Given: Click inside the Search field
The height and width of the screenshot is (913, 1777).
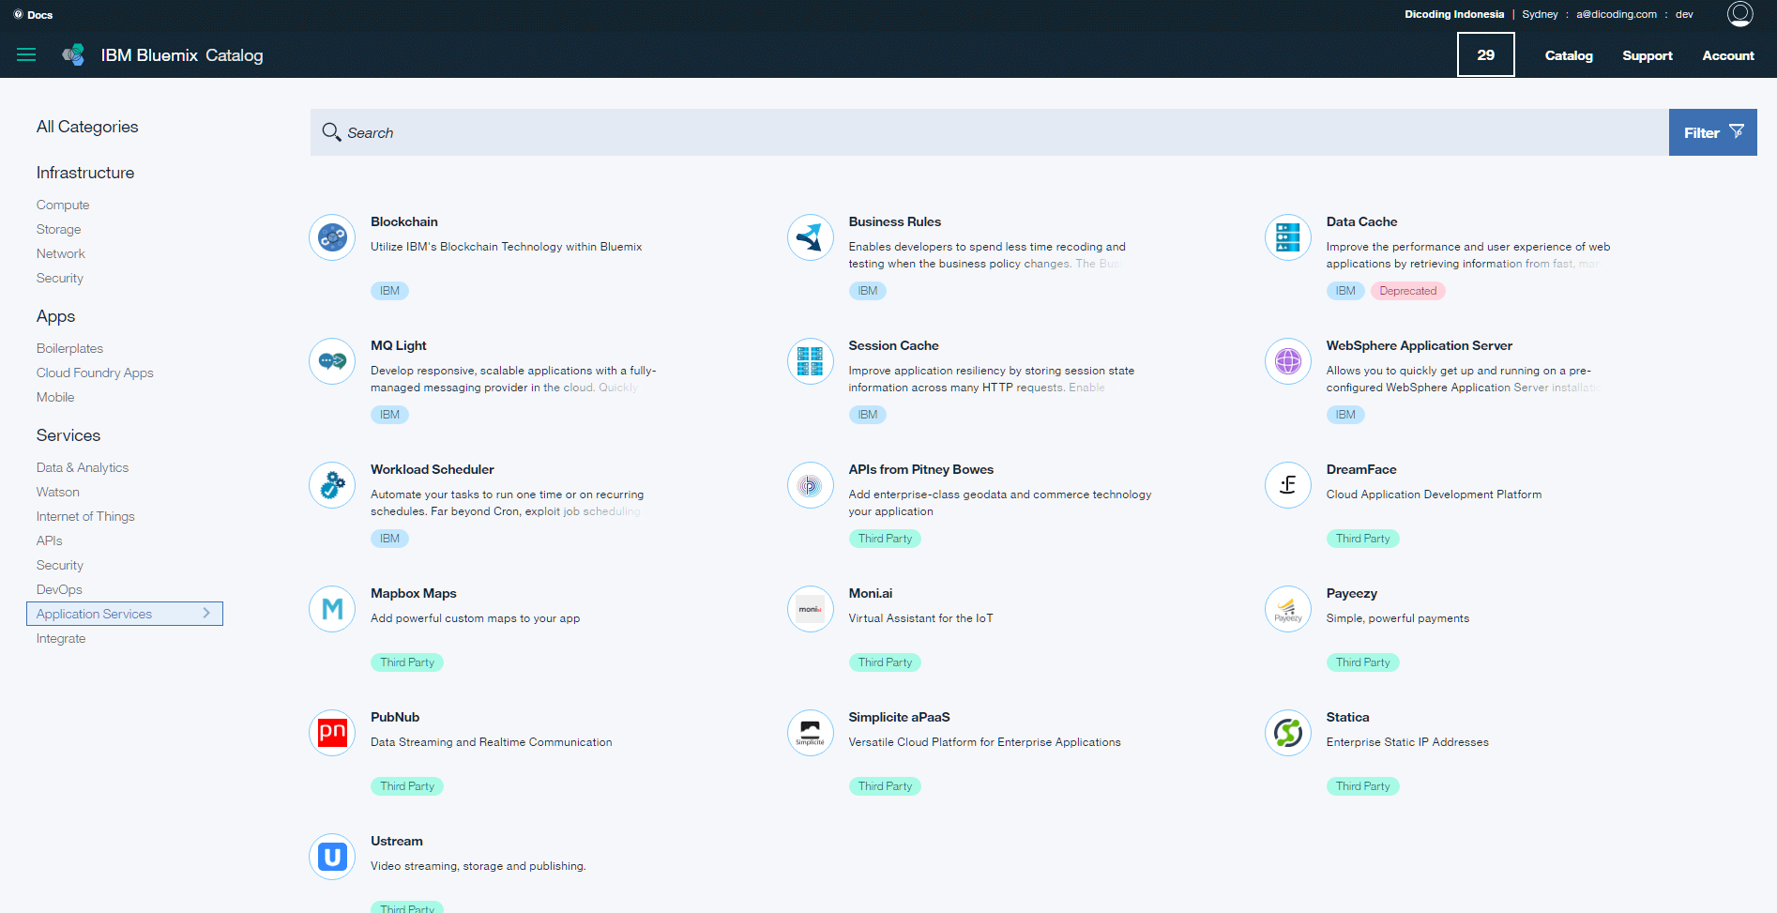Looking at the screenshot, I should coord(657,132).
